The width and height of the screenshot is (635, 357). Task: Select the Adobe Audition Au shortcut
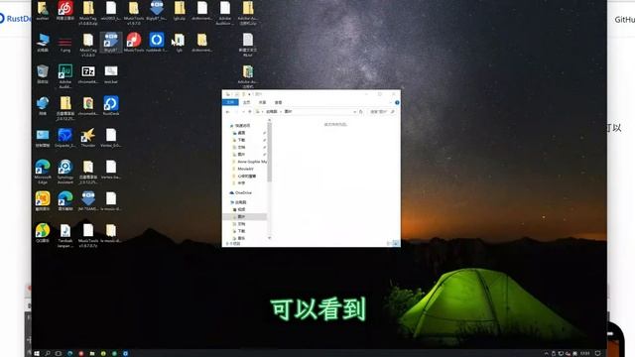(x=65, y=76)
